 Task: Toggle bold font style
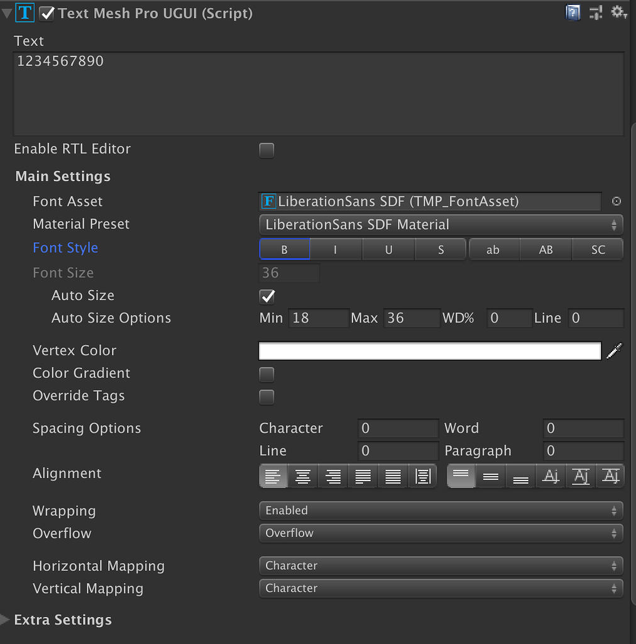pos(284,249)
